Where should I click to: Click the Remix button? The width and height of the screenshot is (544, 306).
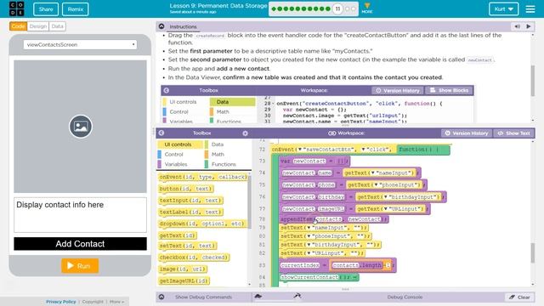tap(76, 9)
